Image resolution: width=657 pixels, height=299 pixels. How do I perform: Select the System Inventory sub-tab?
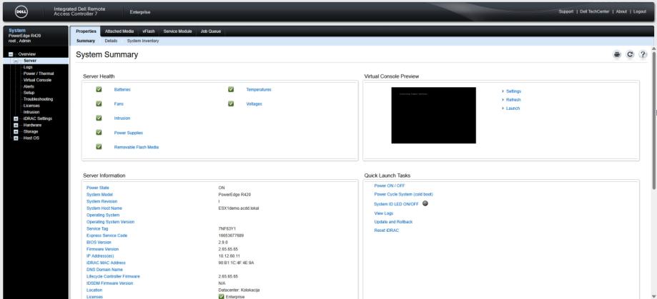coord(143,41)
